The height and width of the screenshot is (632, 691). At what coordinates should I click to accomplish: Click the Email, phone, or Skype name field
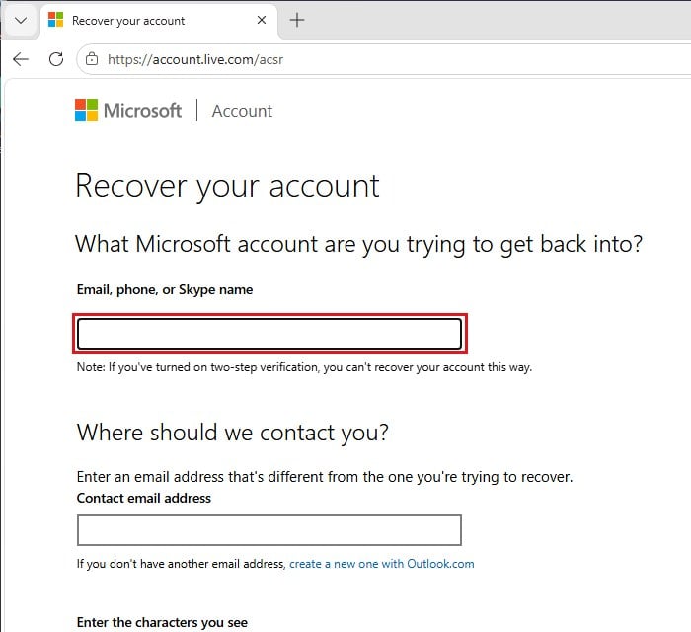click(x=269, y=334)
